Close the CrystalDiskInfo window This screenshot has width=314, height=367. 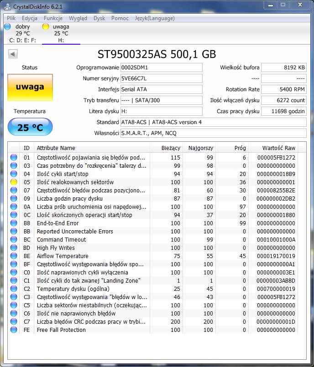pyautogui.click(x=300, y=5)
